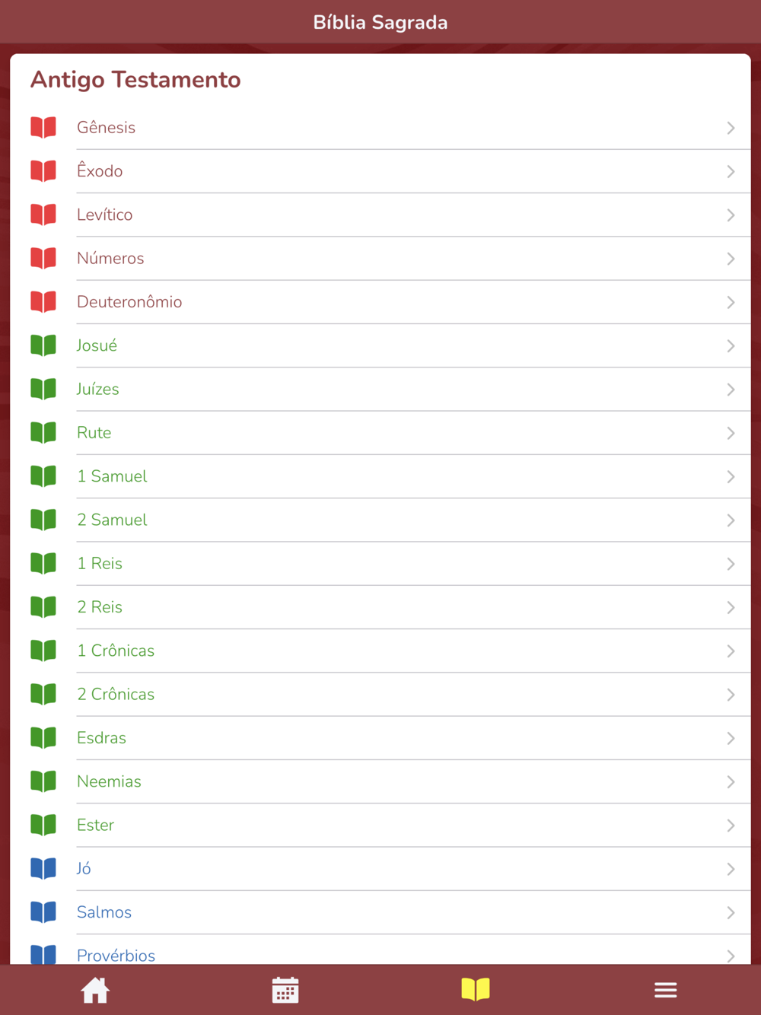Open the hamburger menu icon
Viewport: 761px width, 1015px height.
point(666,990)
